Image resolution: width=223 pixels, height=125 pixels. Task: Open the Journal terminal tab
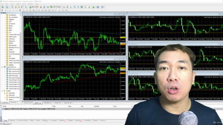tap(102, 120)
